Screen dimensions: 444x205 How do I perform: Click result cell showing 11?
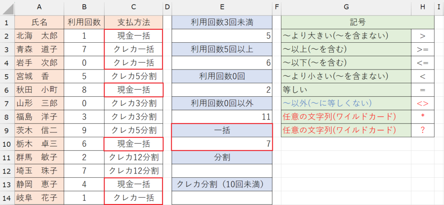222,117
